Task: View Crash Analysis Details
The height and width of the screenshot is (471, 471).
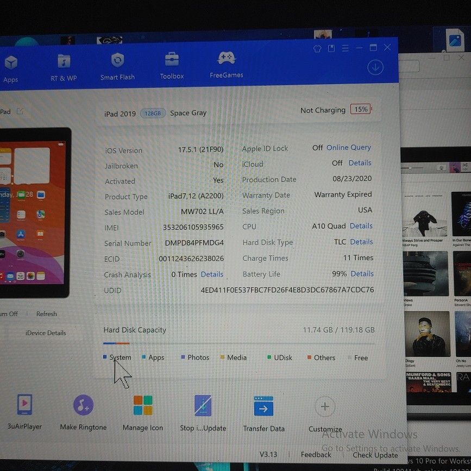Action: 212,274
